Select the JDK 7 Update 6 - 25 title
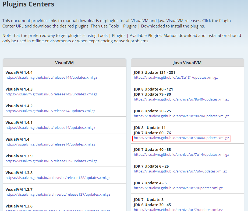 tap(151, 166)
